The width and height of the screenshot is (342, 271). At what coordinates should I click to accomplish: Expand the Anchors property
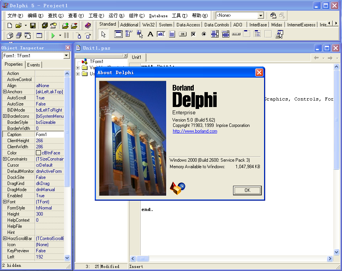[5, 92]
